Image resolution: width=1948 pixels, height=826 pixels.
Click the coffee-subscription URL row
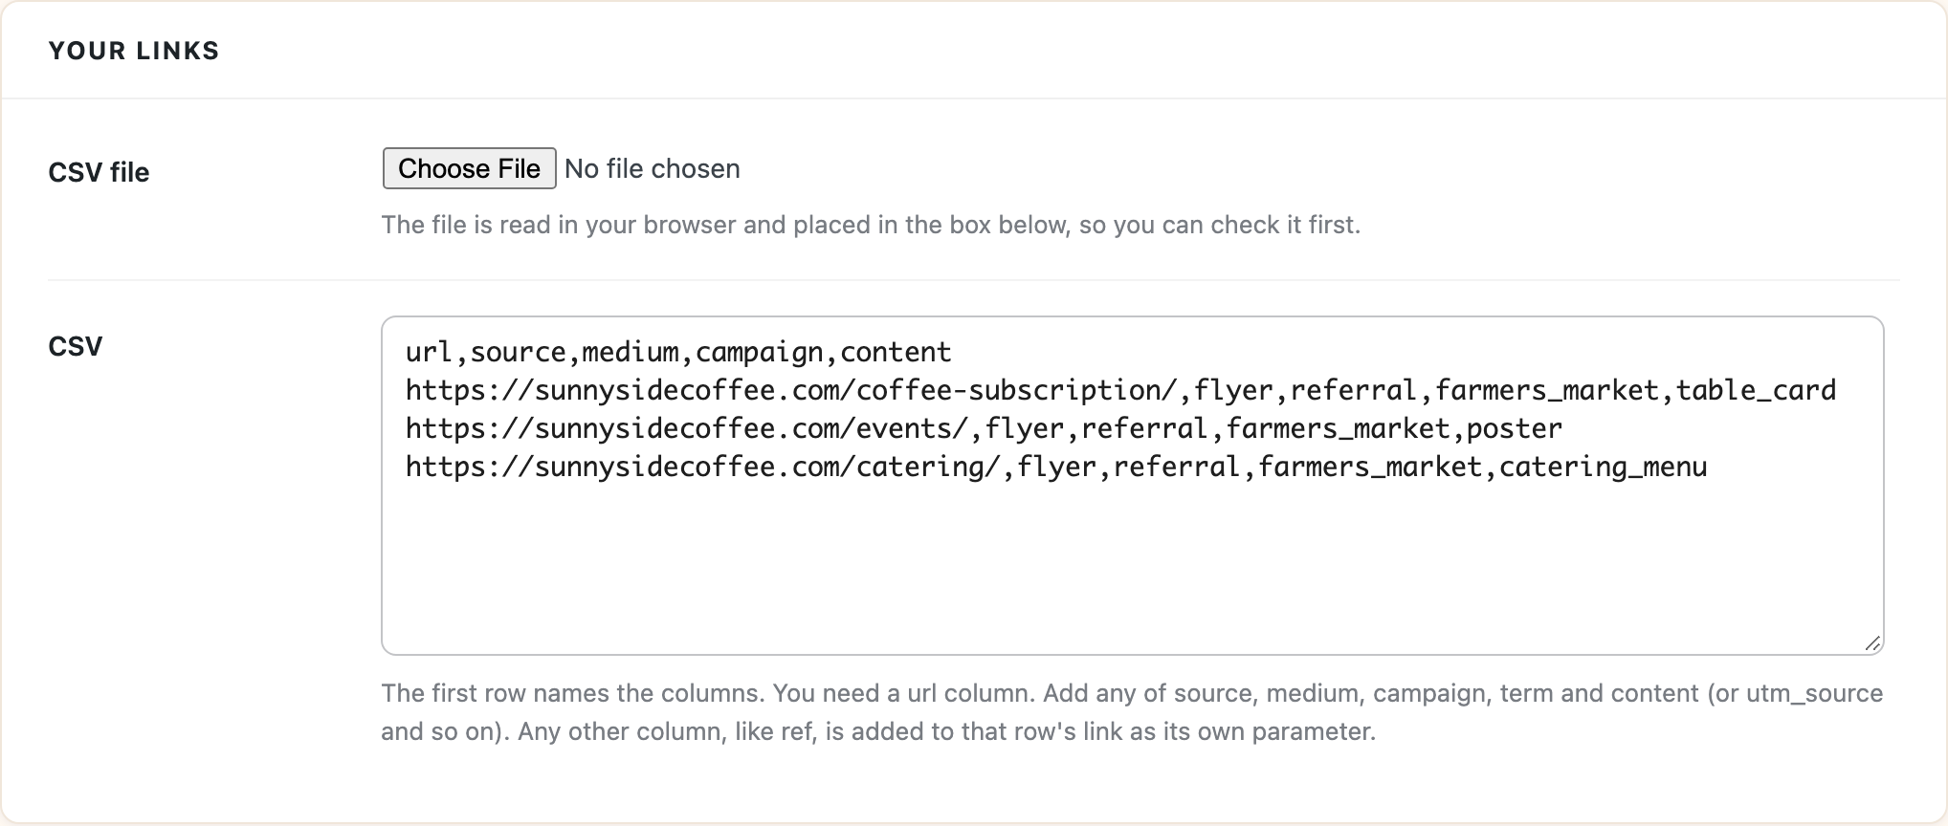coord(1120,390)
